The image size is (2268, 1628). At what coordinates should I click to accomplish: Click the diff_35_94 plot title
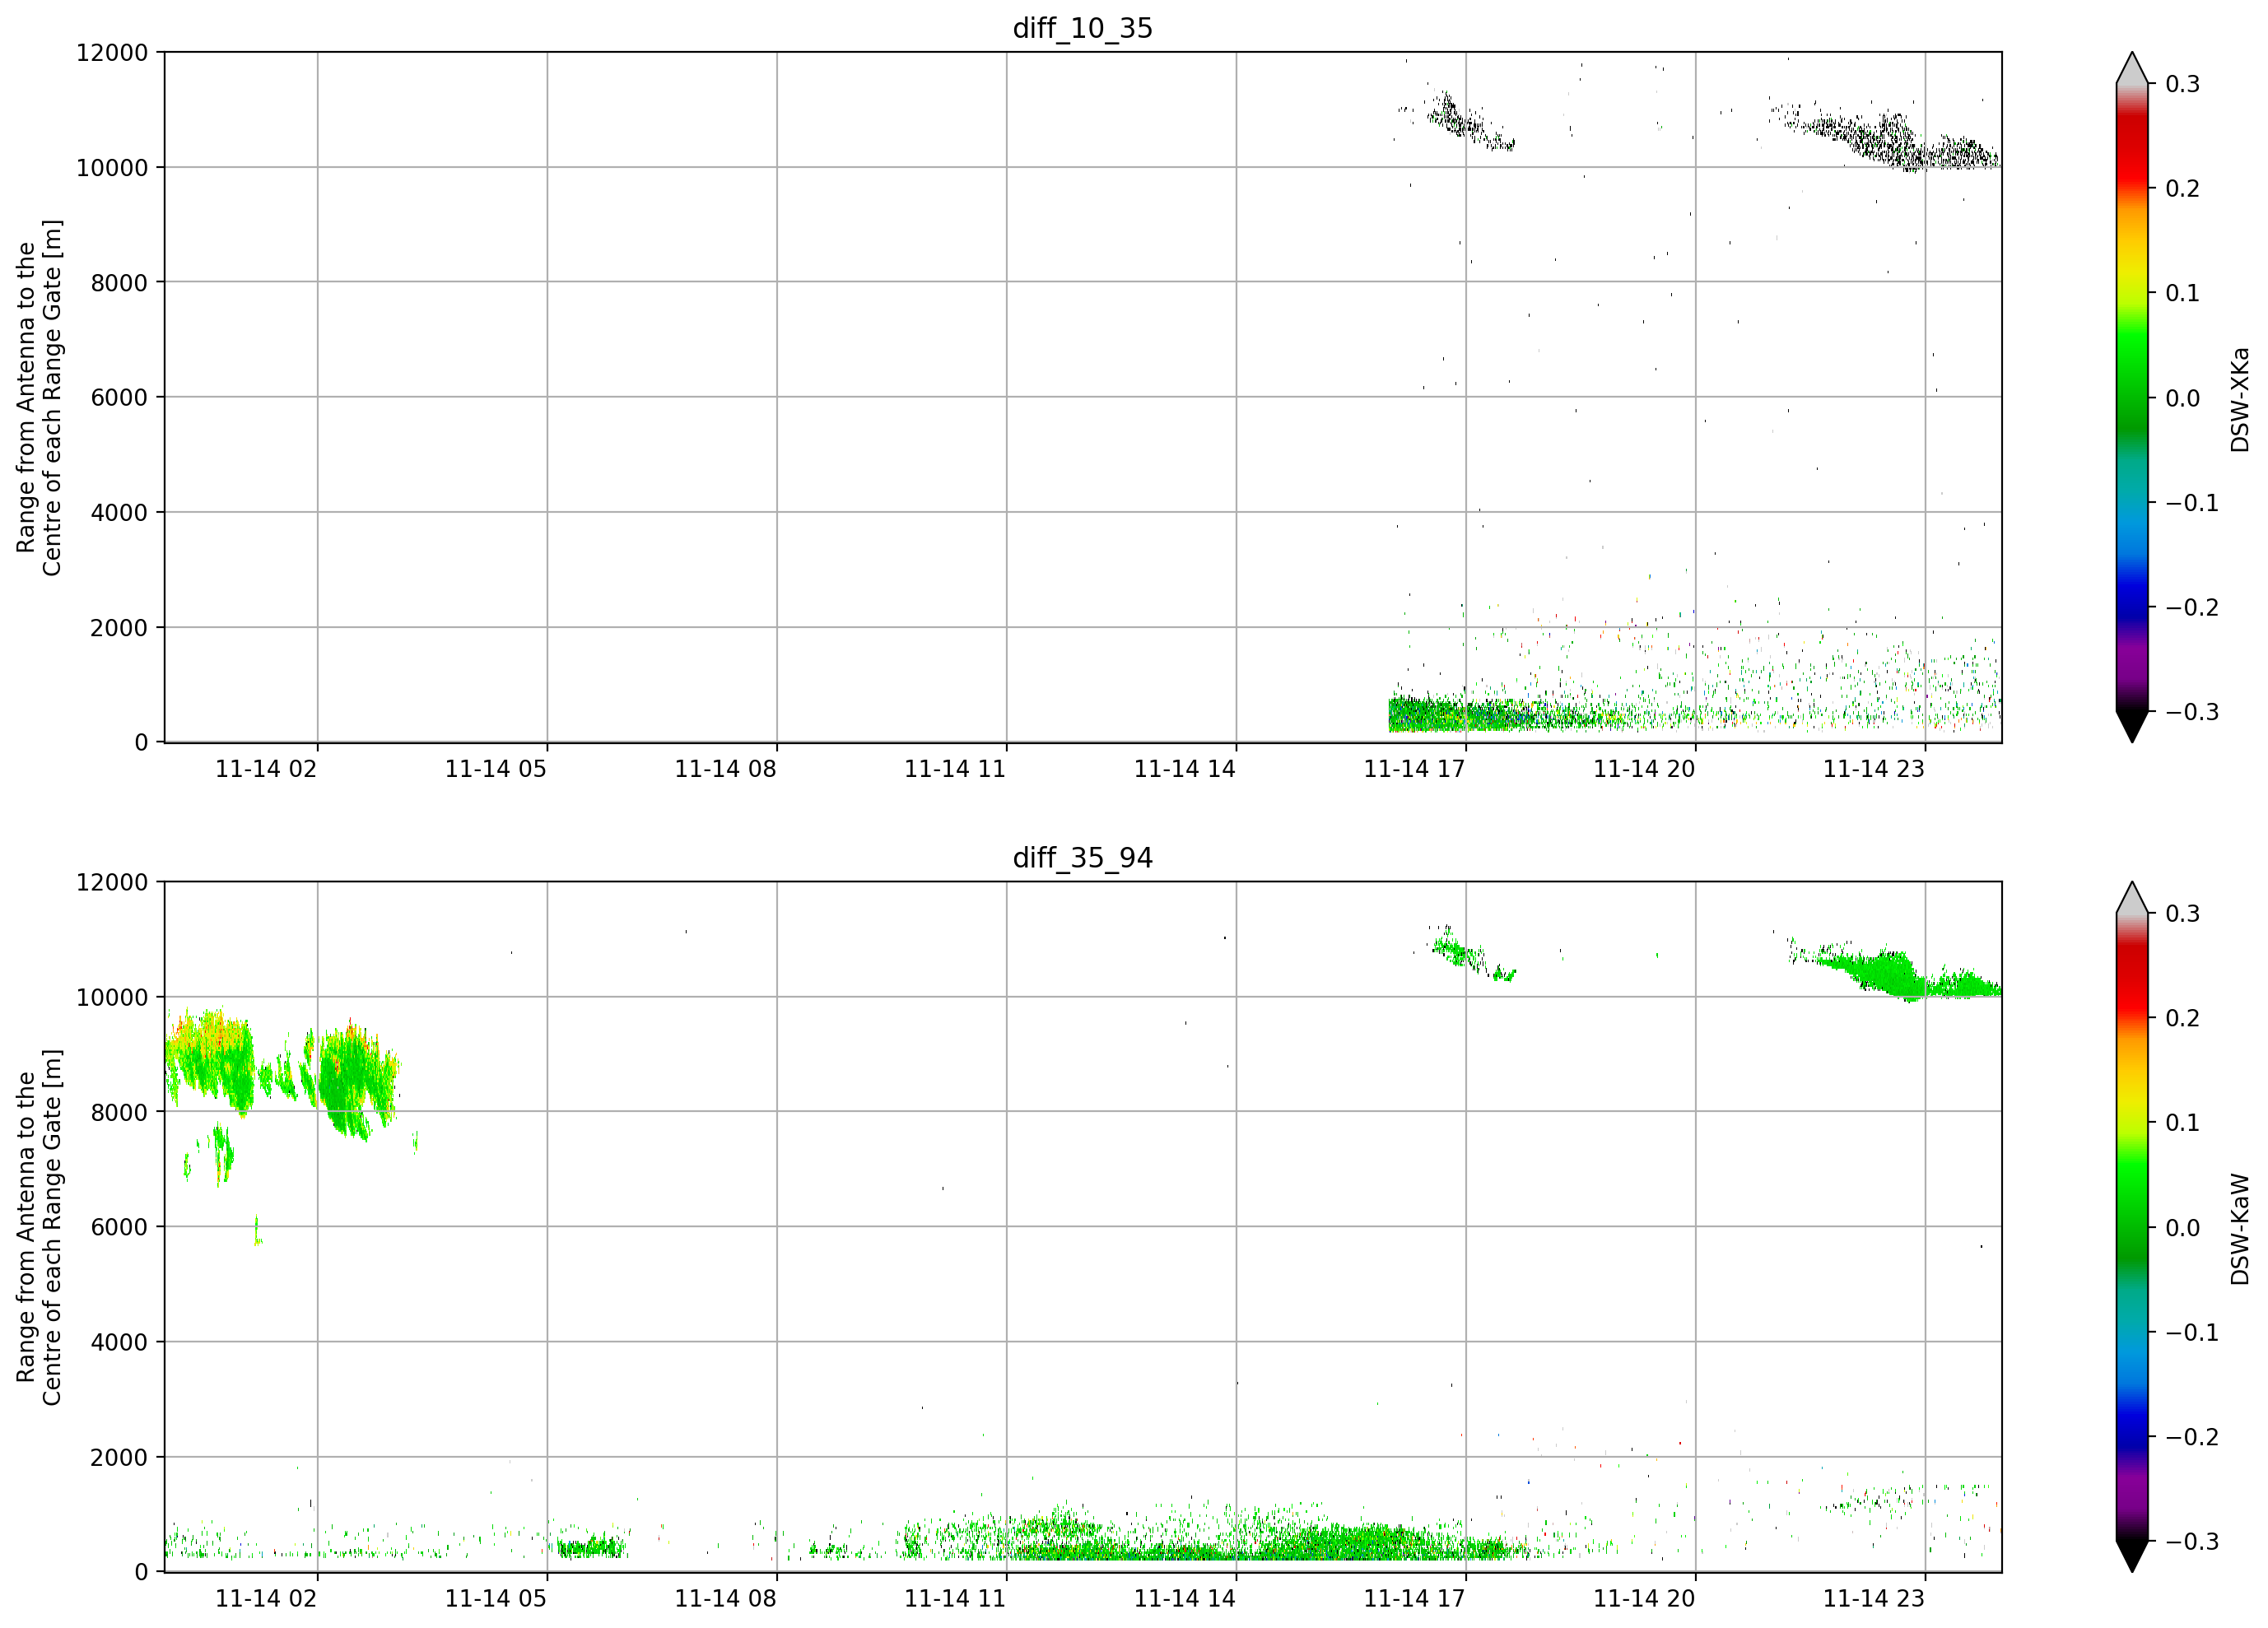pos(1082,858)
